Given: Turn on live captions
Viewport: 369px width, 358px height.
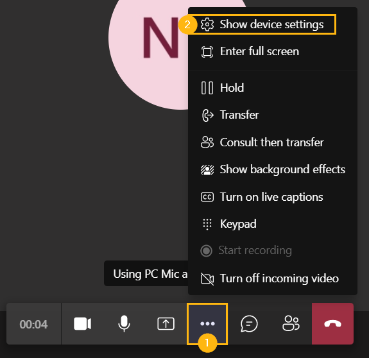Looking at the screenshot, I should pyautogui.click(x=273, y=197).
